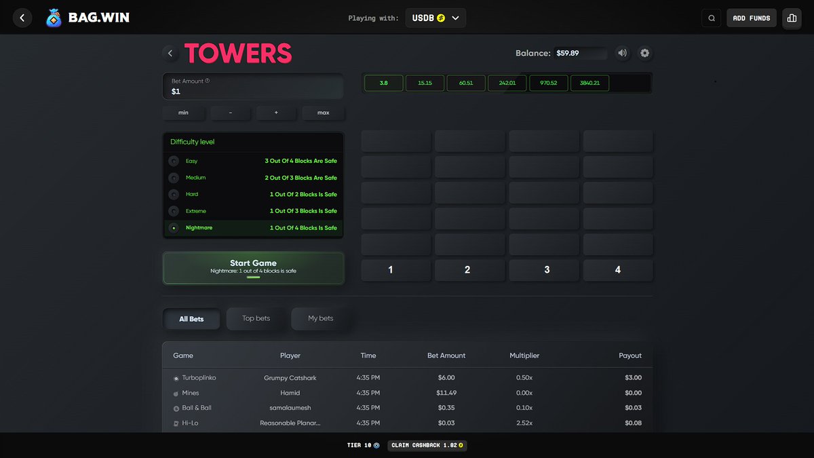The height and width of the screenshot is (458, 814).
Task: Click the Hi-Lo game icon
Action: click(175, 422)
